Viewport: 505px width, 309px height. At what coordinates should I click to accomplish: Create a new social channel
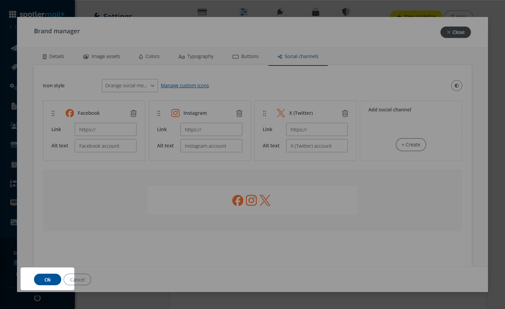(411, 145)
